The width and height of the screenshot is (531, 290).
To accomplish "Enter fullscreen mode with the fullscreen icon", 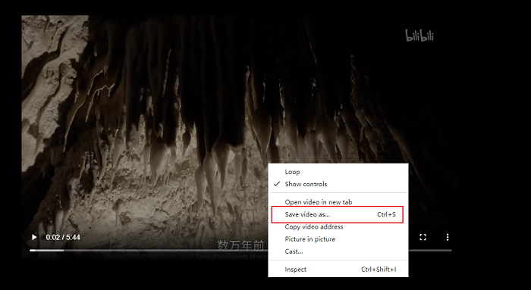I will click(x=423, y=237).
